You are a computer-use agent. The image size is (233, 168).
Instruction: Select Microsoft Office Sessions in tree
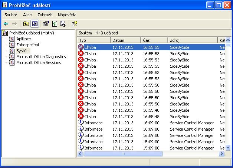39,63
